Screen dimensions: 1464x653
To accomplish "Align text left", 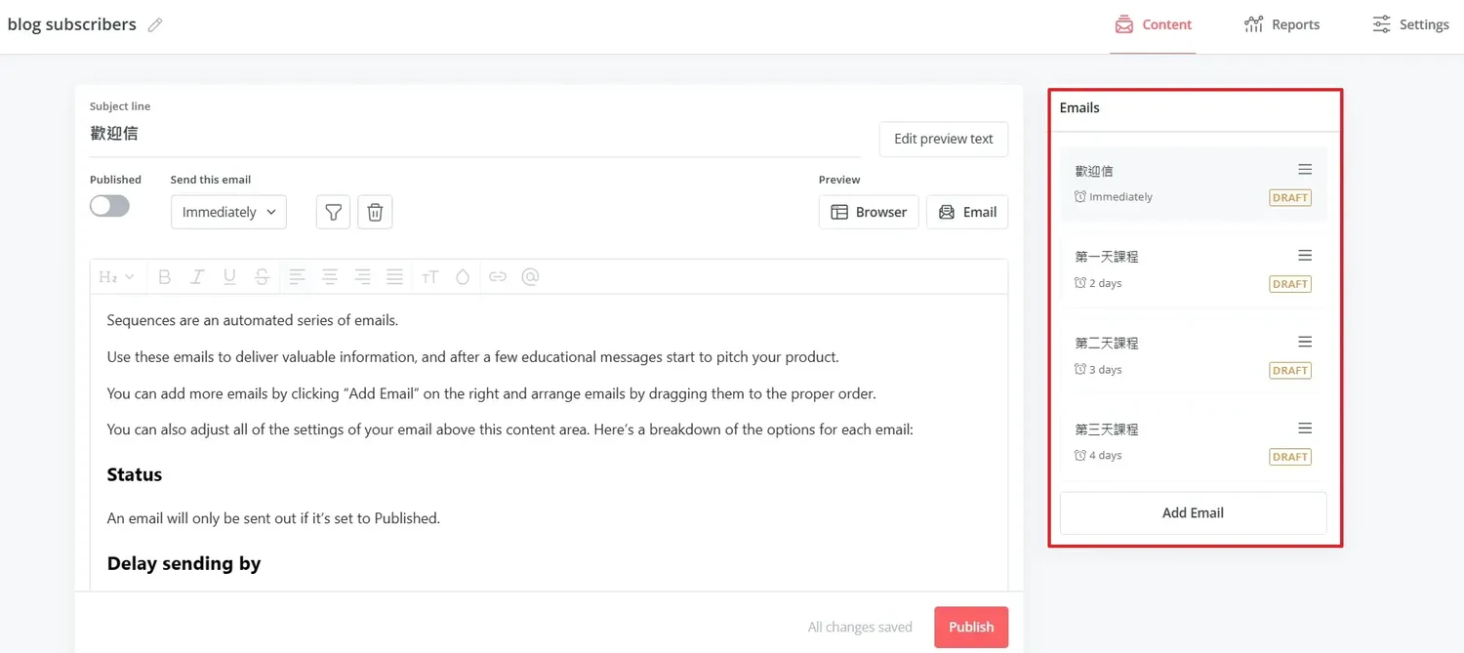I will pyautogui.click(x=298, y=277).
